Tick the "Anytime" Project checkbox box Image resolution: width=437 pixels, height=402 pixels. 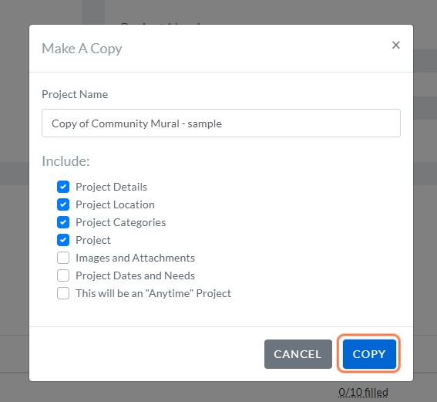(63, 293)
